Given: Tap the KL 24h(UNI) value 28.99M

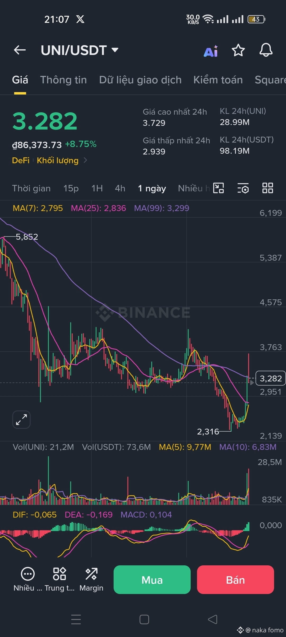Looking at the screenshot, I should pos(235,122).
